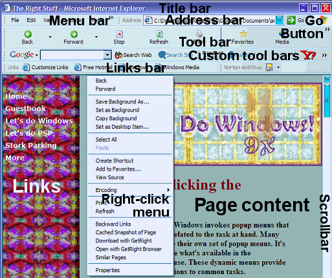Expand the custom toolbar overflow chevron
This screenshot has width=332, height=278.
[x=324, y=56]
